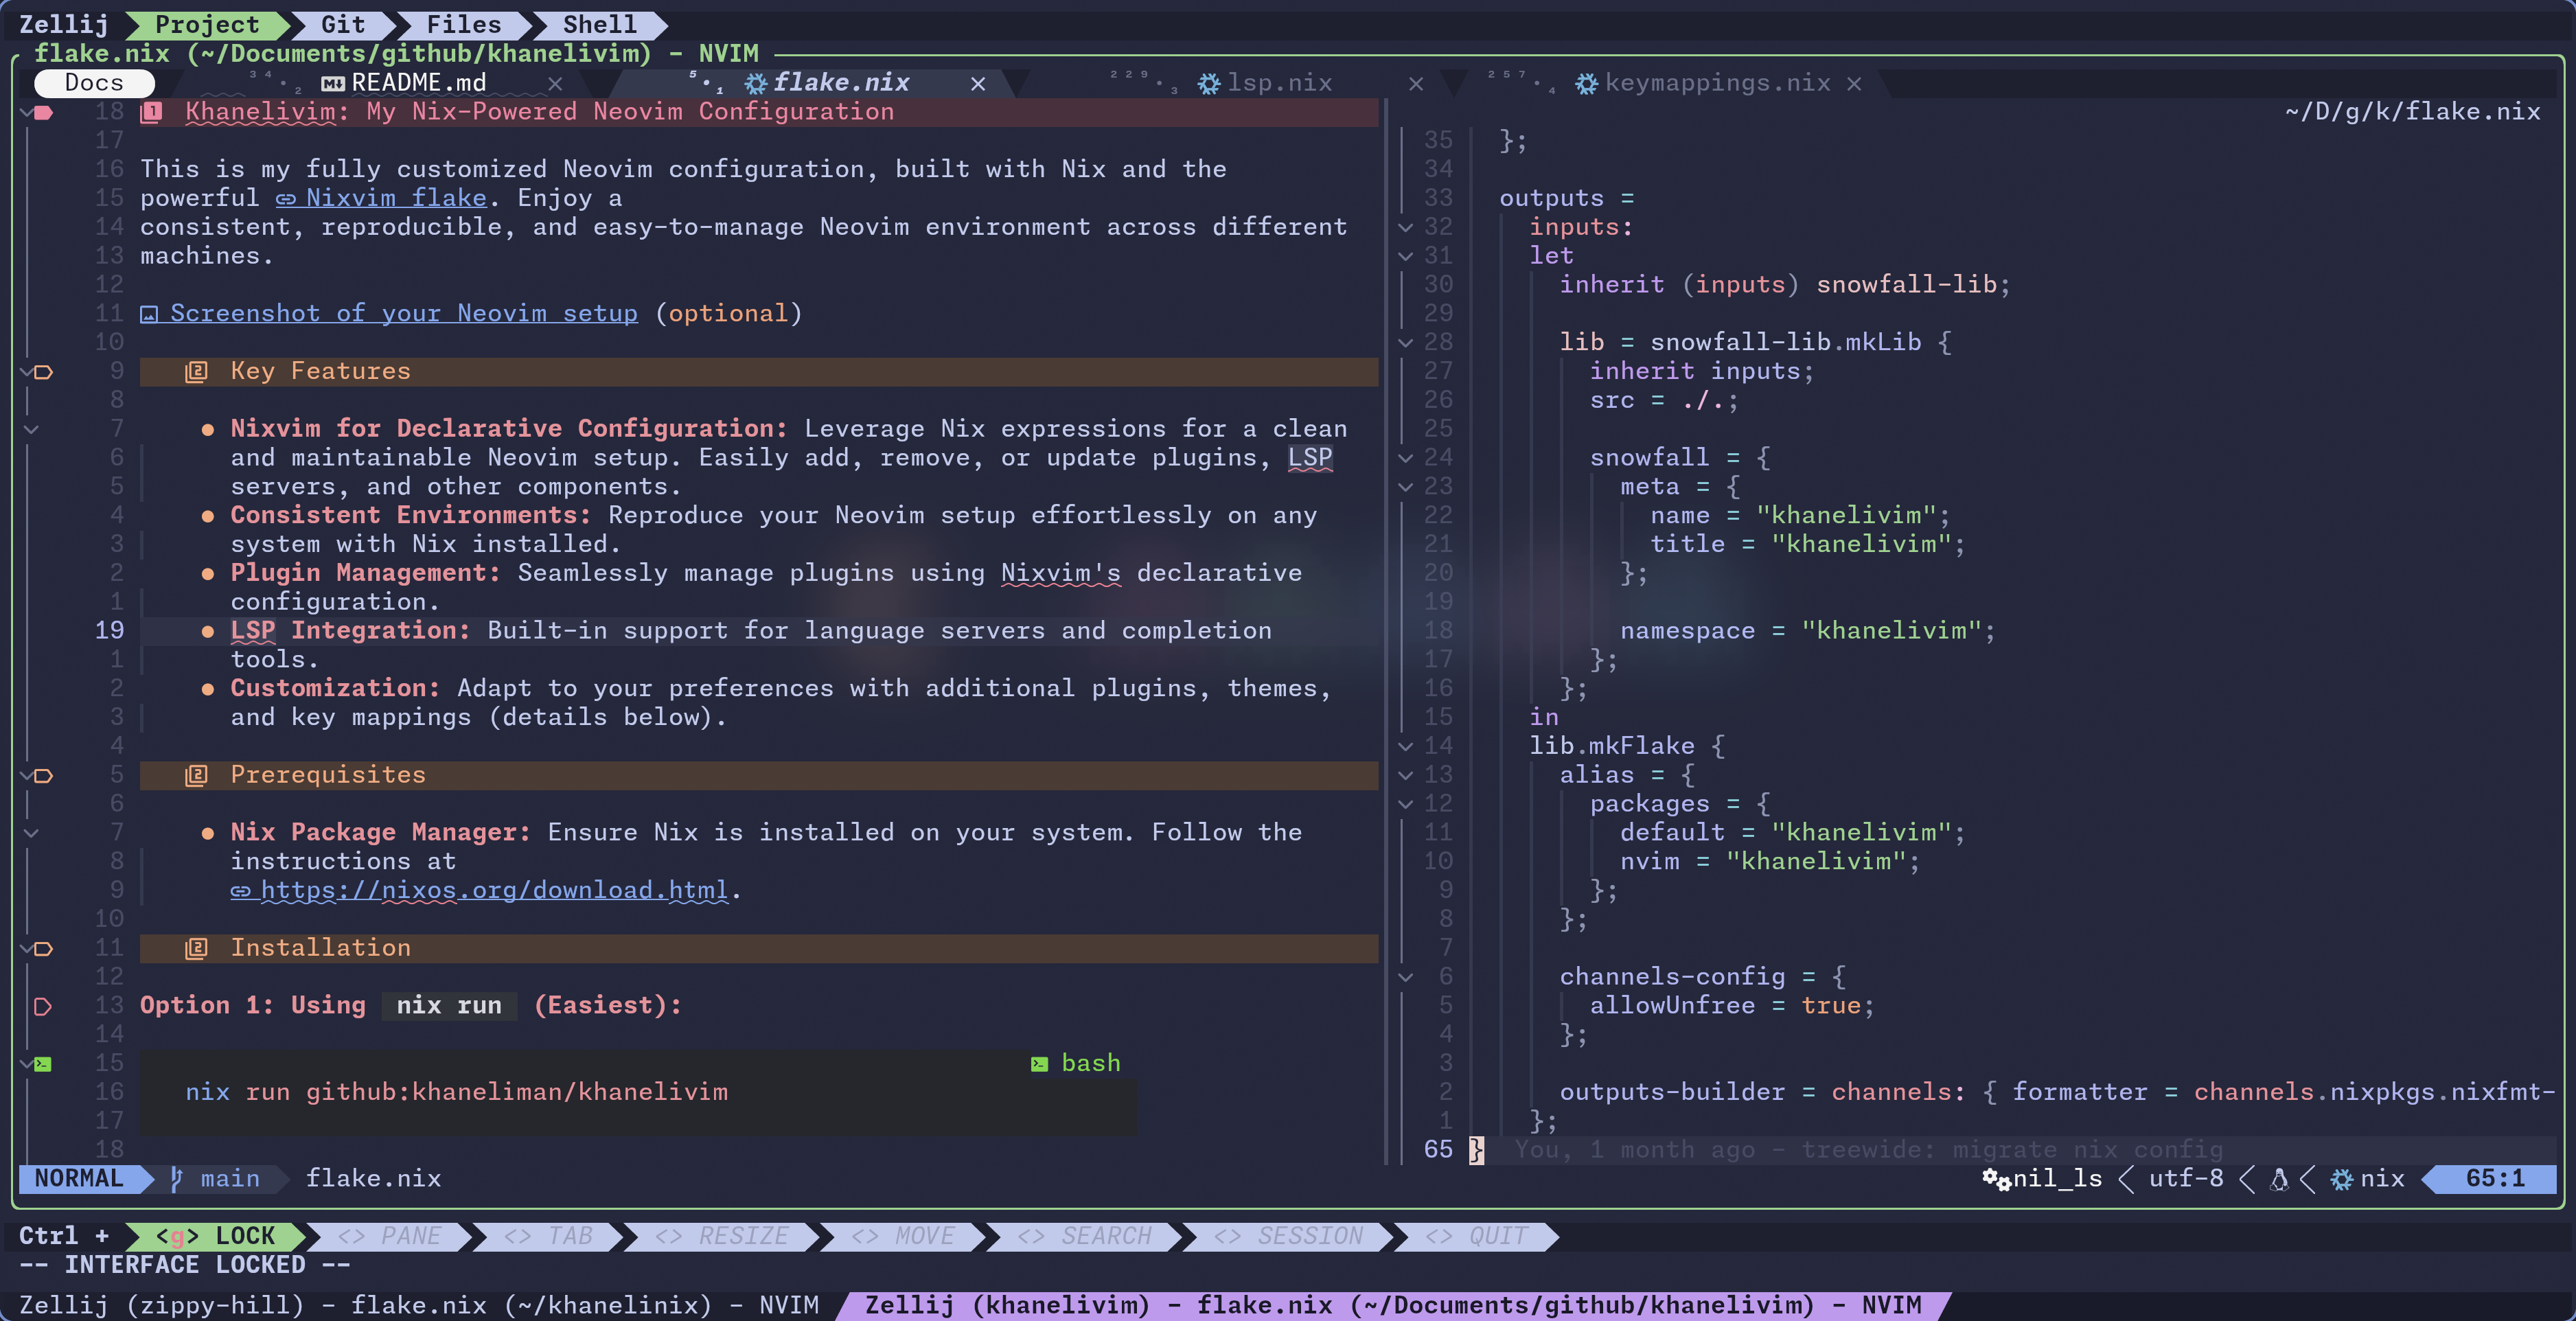This screenshot has width=2576, height=1321.
Task: Switch to the Git Zellij tab
Action: tap(342, 24)
